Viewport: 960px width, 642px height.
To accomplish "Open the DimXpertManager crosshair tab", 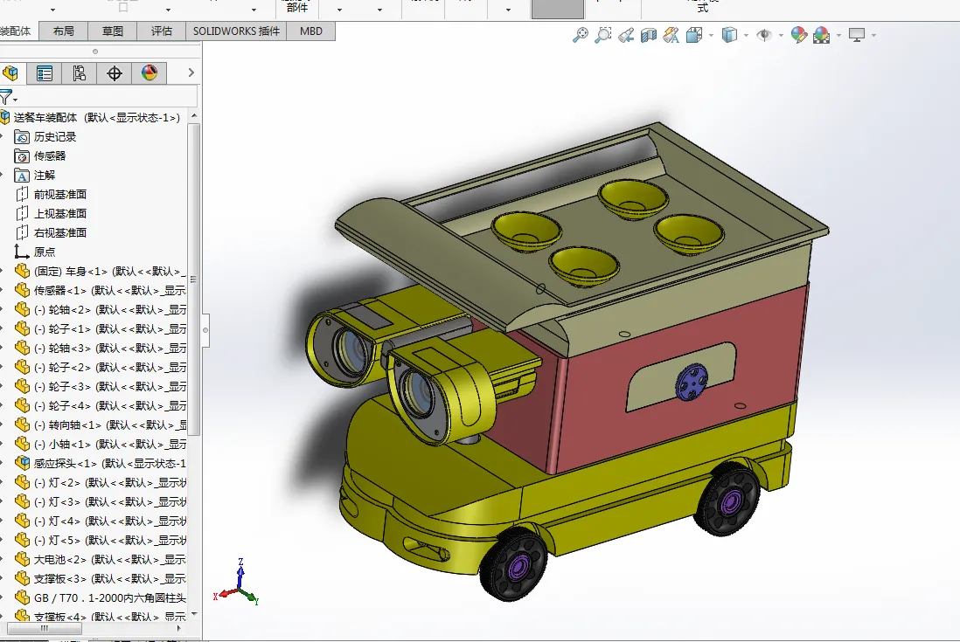I will coord(114,73).
